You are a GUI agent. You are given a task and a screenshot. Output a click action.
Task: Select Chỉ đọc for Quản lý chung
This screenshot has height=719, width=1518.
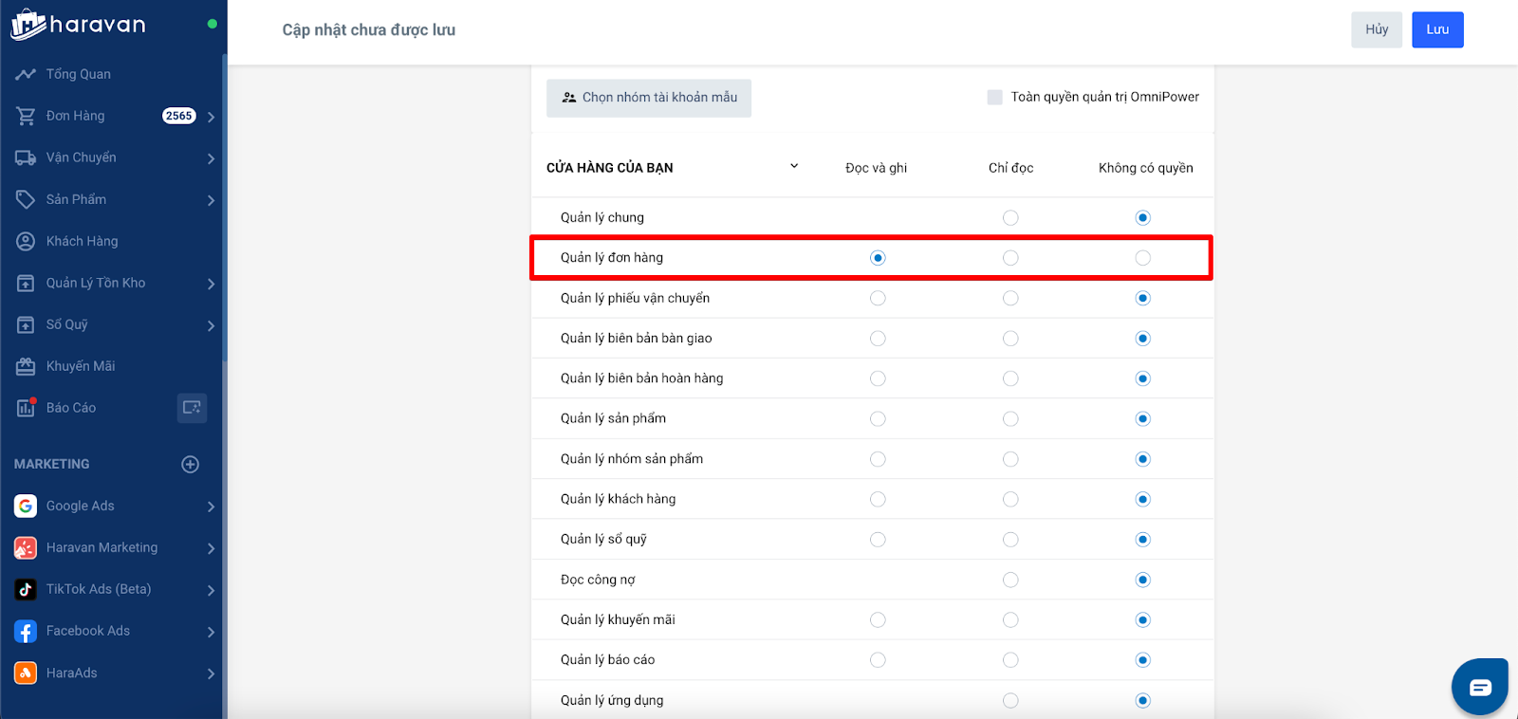tap(1010, 218)
